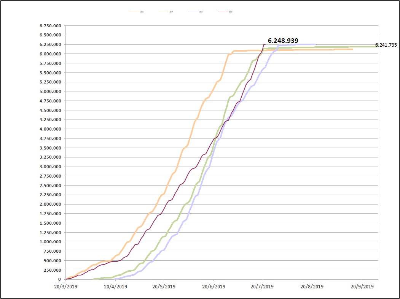Click the 20/5/2019 date on the axis

[164, 287]
